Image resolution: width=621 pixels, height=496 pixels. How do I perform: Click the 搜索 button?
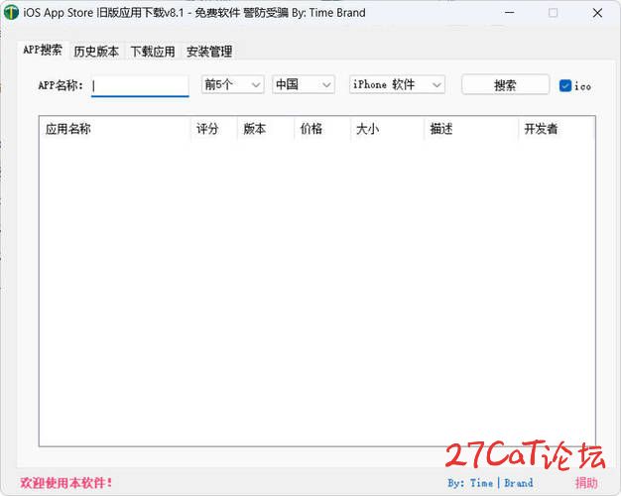[505, 85]
